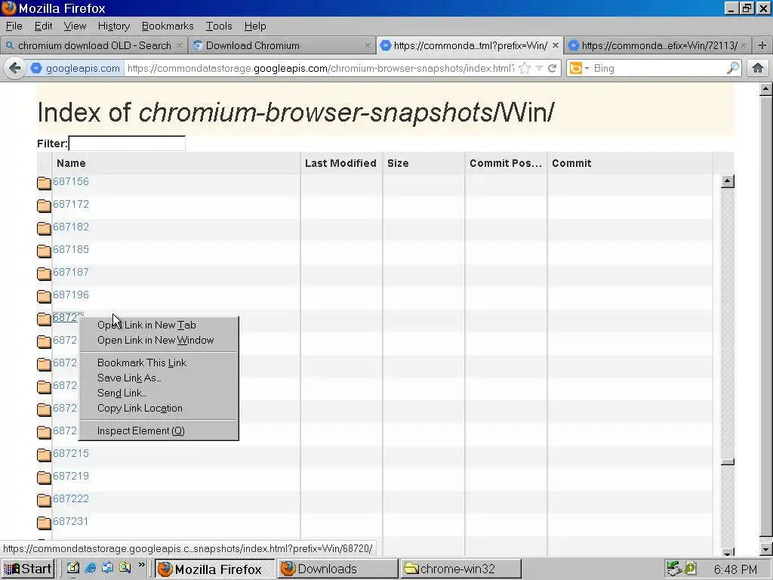Close the chromium download OLD search tab
This screenshot has height=580, width=773.
180,45
